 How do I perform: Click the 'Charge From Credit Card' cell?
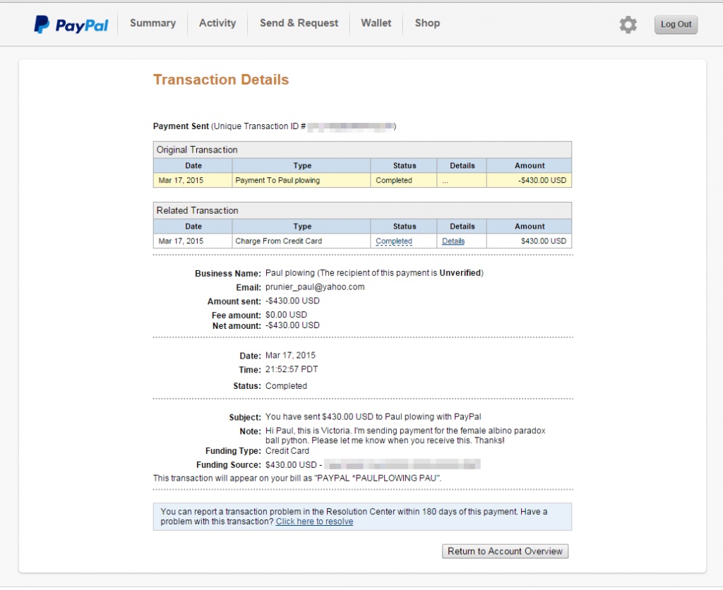[x=301, y=241]
